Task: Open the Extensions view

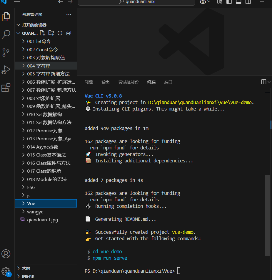Action: 6,88
